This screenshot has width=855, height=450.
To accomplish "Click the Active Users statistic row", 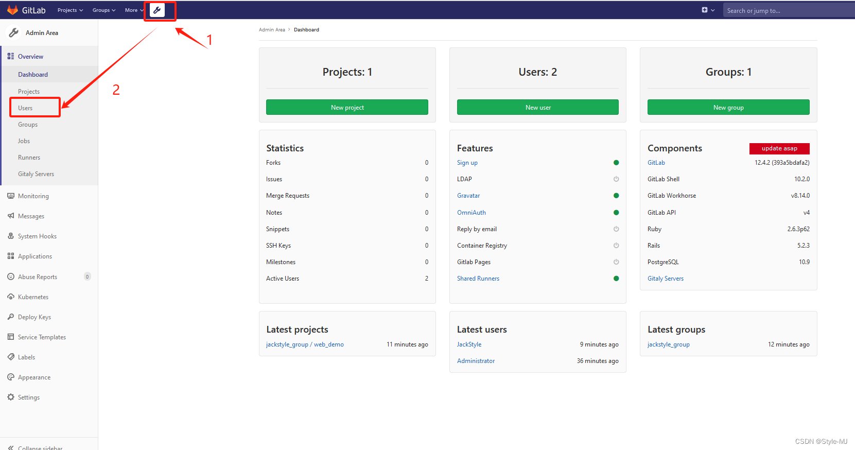I will 347,279.
